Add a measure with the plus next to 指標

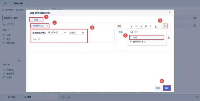tap(9, 64)
